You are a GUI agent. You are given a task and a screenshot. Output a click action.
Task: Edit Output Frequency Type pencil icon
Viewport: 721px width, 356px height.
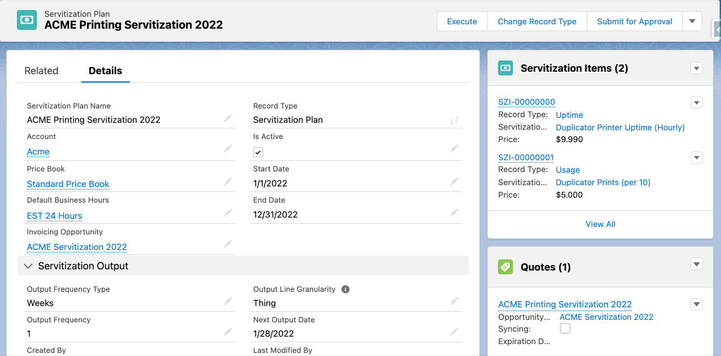coord(228,301)
